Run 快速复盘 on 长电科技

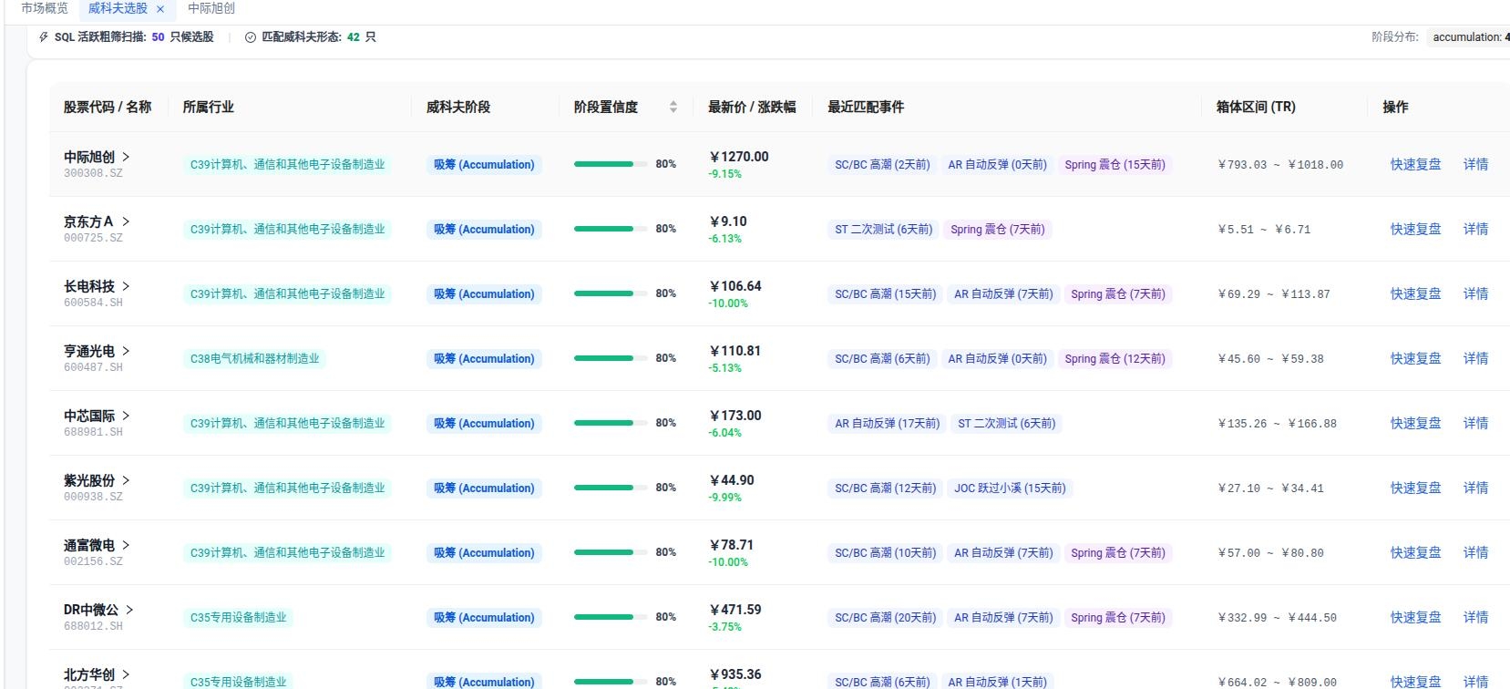click(x=1415, y=294)
